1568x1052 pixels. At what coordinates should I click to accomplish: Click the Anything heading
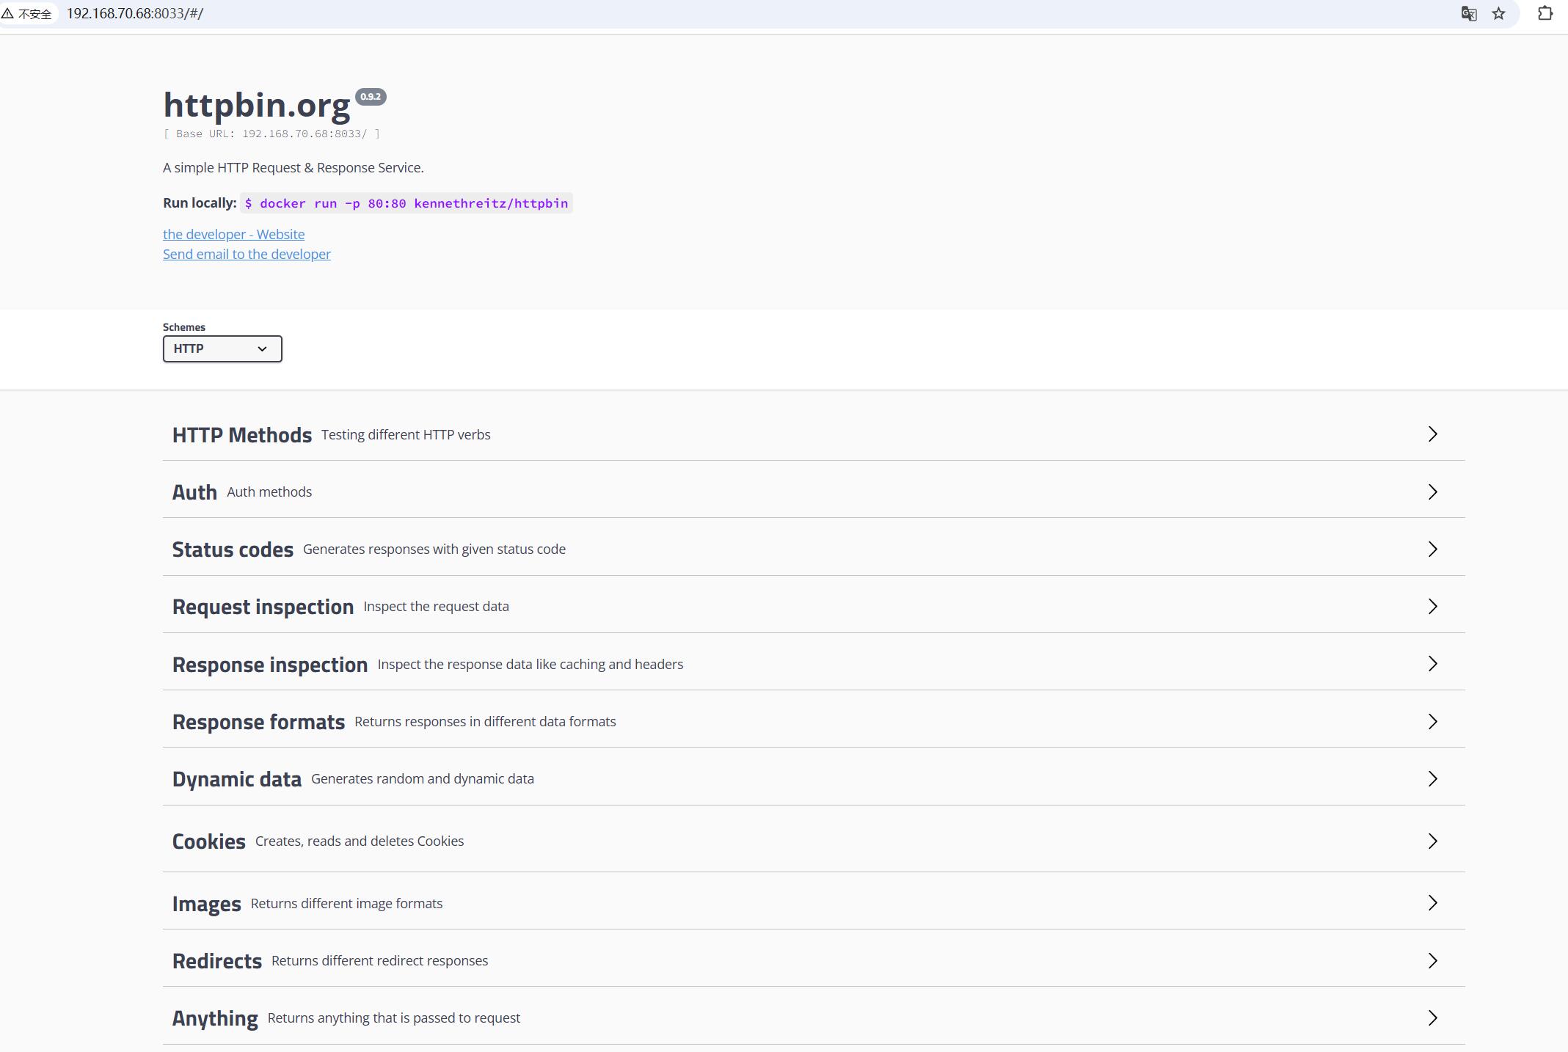coord(215,1018)
